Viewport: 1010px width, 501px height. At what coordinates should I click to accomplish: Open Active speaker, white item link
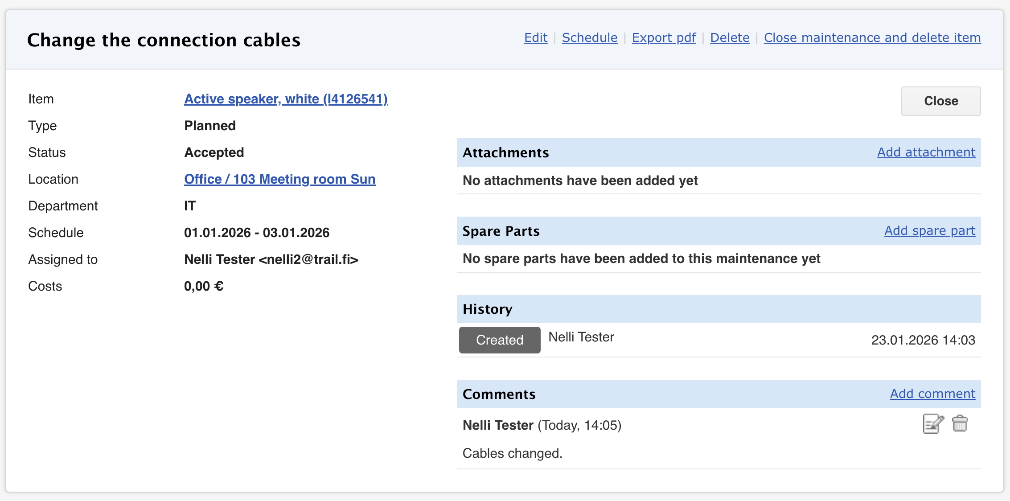(x=286, y=99)
